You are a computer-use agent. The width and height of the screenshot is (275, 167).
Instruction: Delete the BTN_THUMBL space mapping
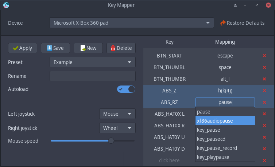click(x=264, y=67)
